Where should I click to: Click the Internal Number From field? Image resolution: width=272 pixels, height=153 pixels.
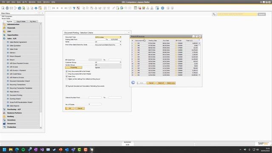[x=95, y=97]
